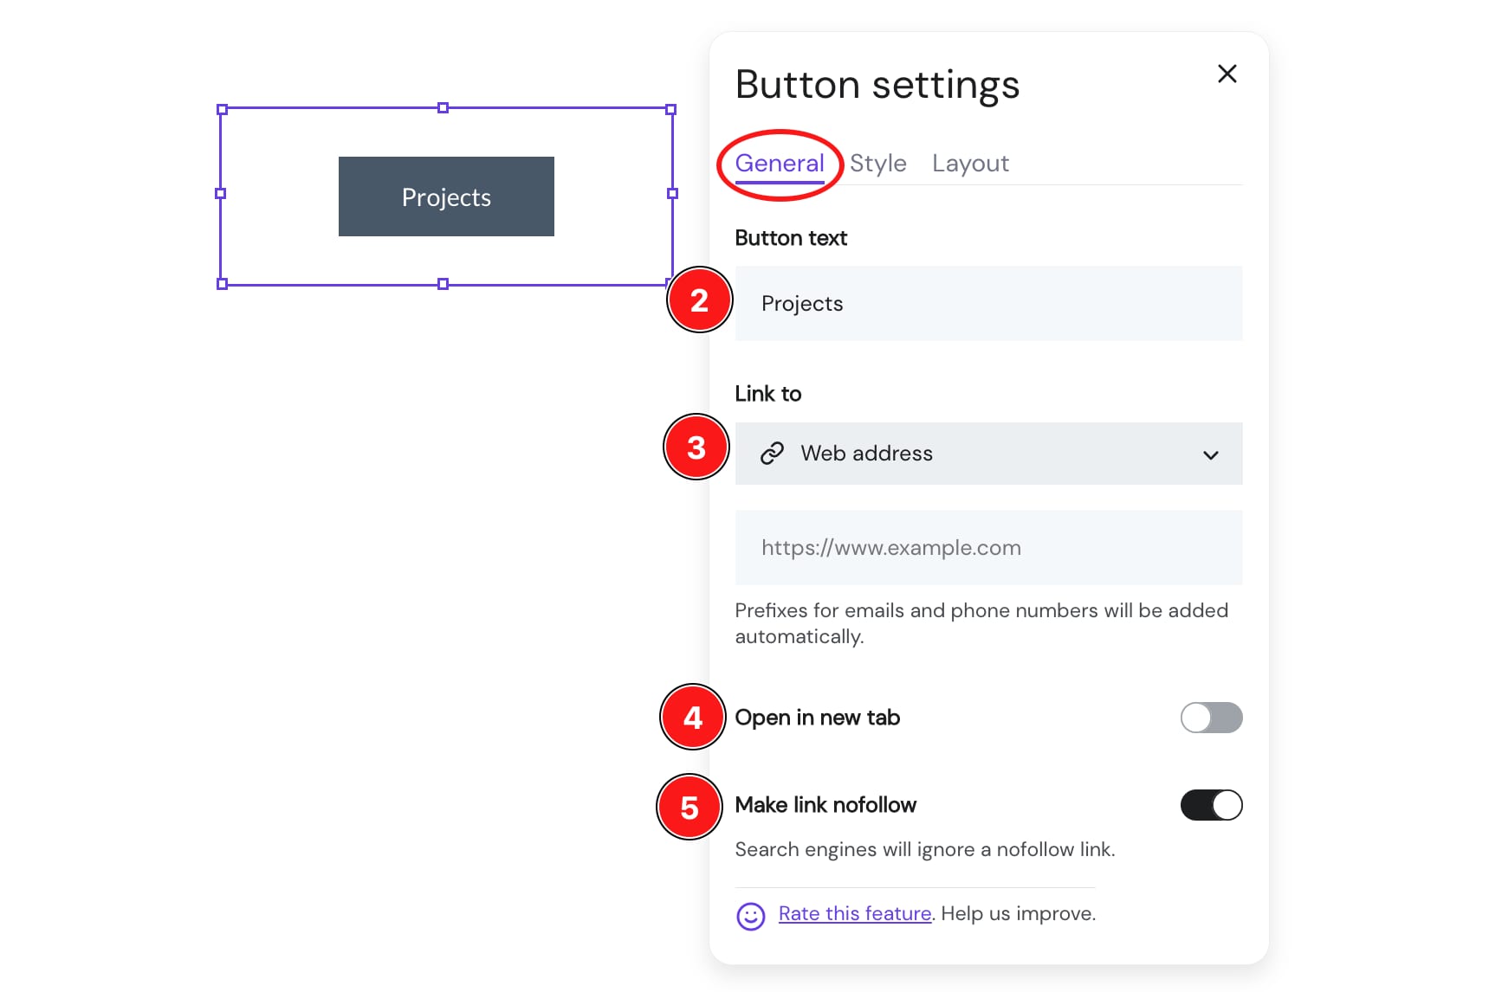Click the chain link icon beside Web address

coord(772,453)
